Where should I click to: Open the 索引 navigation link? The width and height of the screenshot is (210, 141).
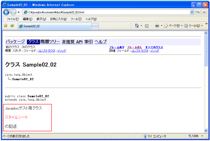89,42
